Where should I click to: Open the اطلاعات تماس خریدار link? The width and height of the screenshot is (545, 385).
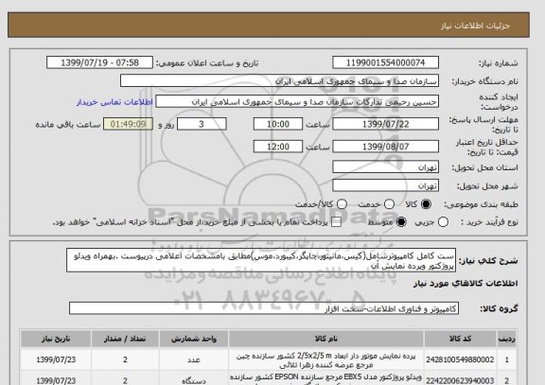(x=114, y=102)
